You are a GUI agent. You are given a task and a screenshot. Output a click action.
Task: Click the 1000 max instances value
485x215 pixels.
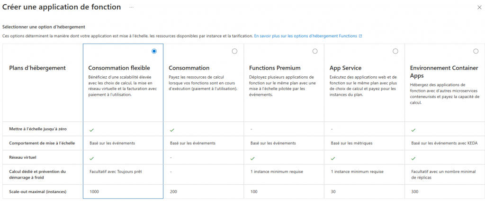94,192
